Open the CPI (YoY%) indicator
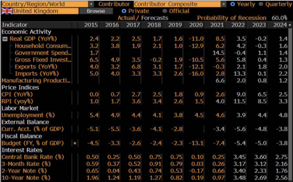The height and width of the screenshot is (182, 293). click(x=17, y=95)
